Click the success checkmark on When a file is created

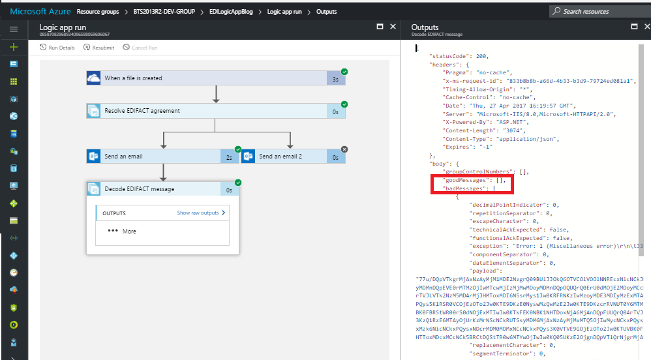coord(344,72)
